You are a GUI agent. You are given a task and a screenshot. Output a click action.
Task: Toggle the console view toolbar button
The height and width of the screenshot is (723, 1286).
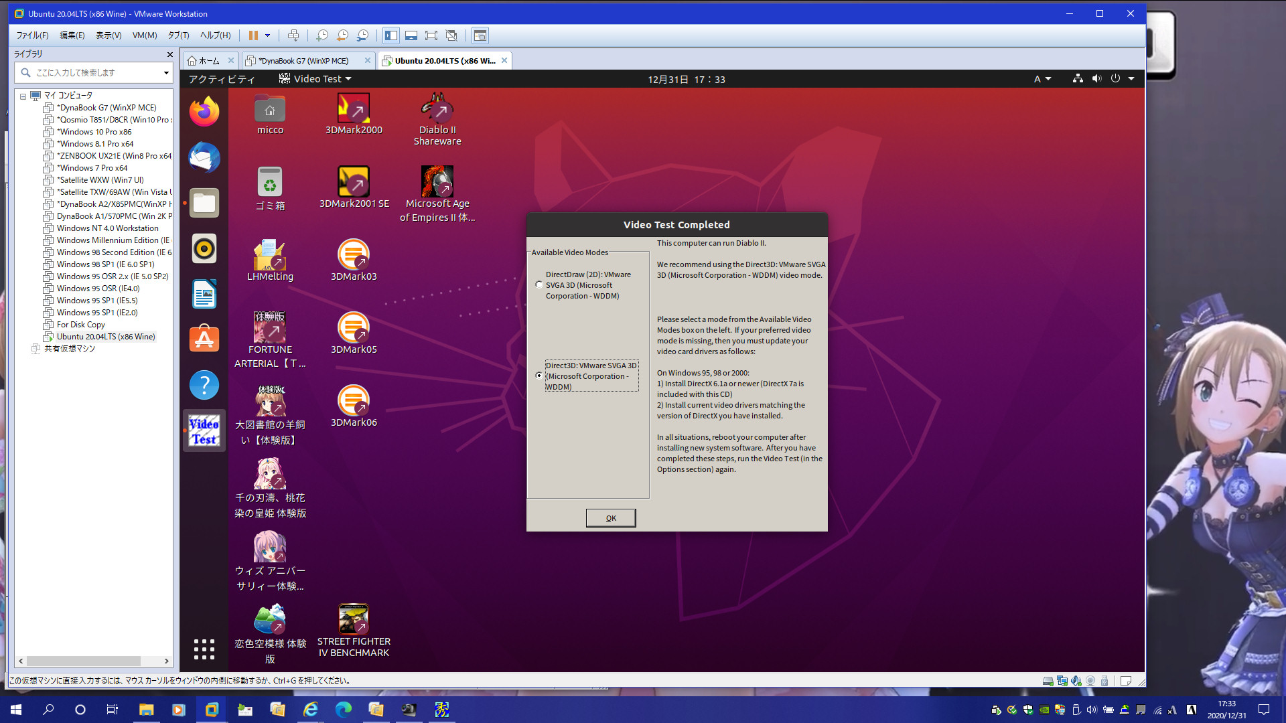(480, 35)
